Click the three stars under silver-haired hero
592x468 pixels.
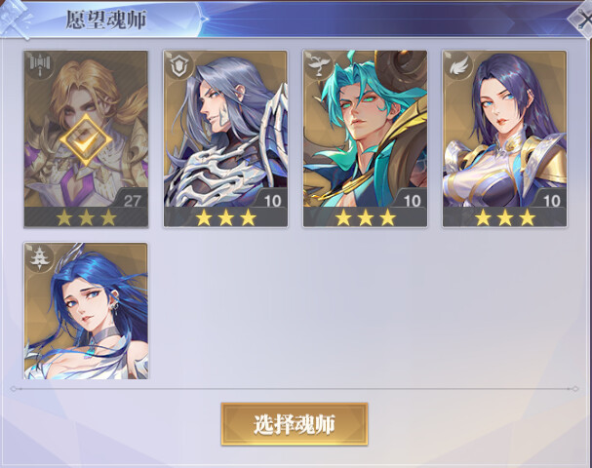(225, 217)
